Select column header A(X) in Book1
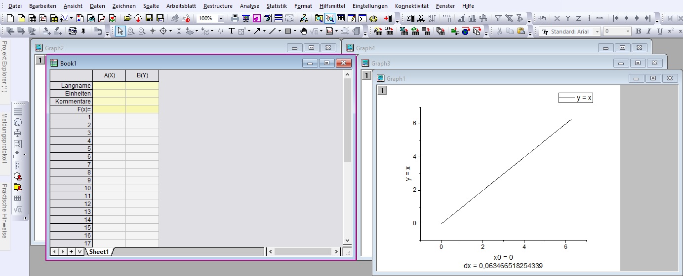Viewport: 683px width, 276px height. coord(109,75)
